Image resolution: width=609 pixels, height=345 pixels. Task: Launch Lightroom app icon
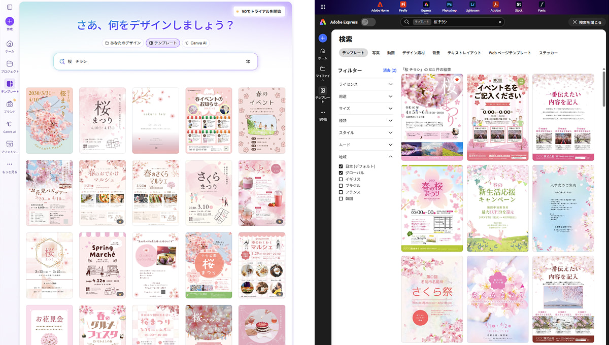tap(472, 6)
